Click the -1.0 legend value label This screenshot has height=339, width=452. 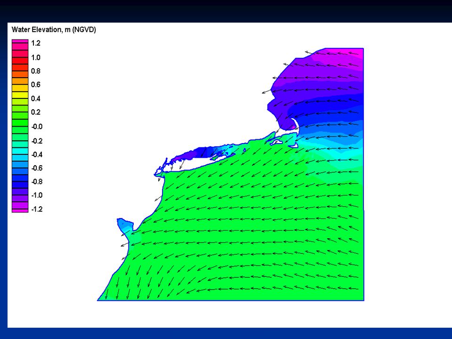[x=37, y=195]
